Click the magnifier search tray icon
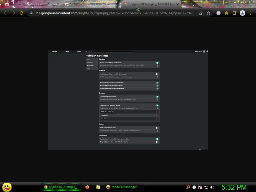The width and height of the screenshot is (256, 192). pos(188,187)
